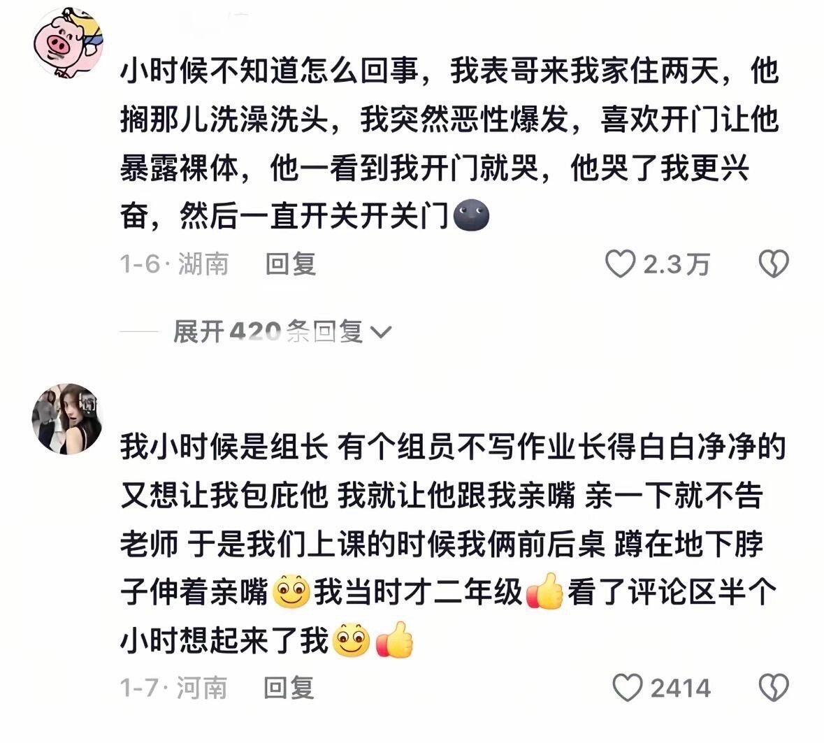The width and height of the screenshot is (824, 743).
Task: Reply to the comment dated 1-6
Action: (291, 264)
